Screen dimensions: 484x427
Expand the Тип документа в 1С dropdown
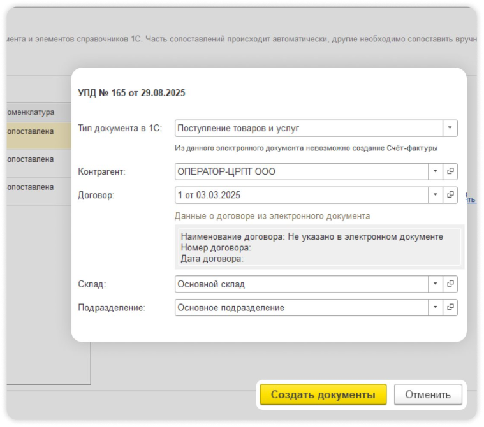pos(450,128)
